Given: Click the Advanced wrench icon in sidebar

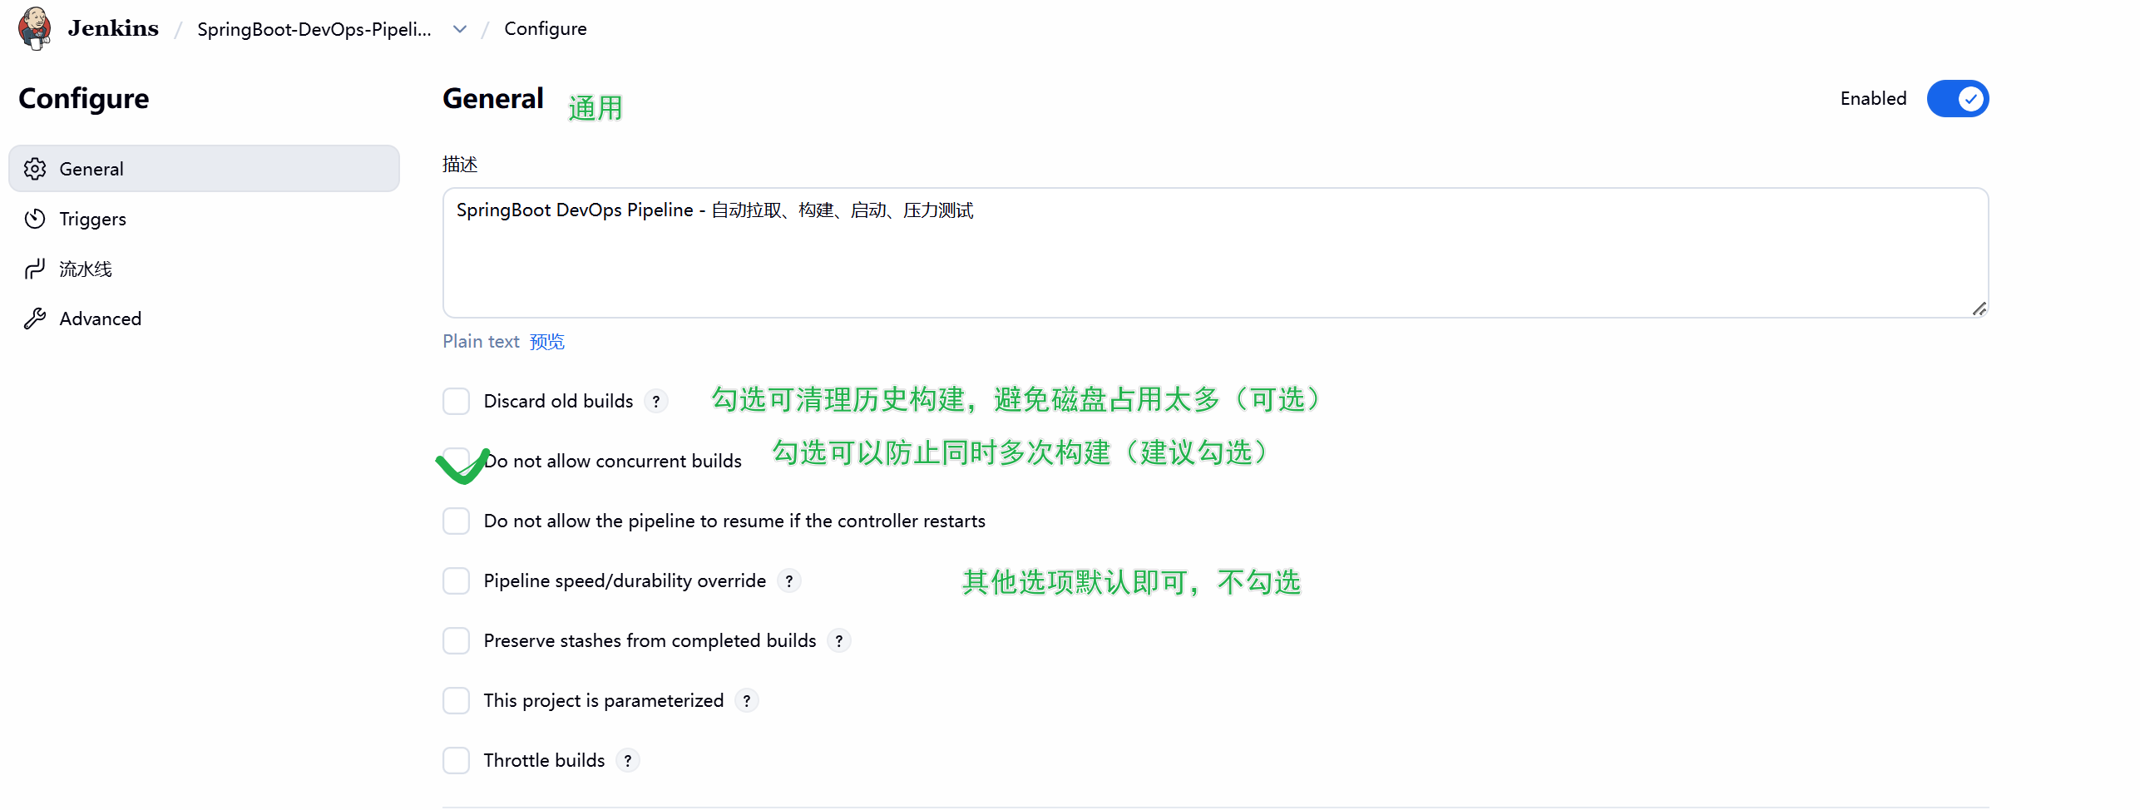Looking at the screenshot, I should [x=35, y=319].
